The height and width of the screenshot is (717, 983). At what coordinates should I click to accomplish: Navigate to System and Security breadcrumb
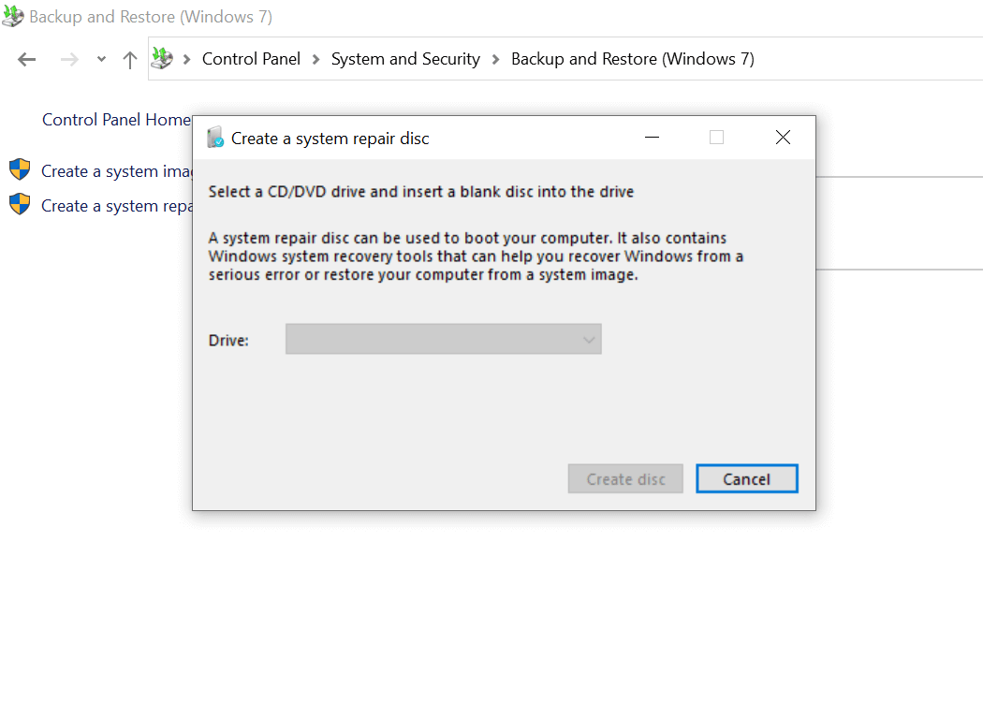(405, 58)
